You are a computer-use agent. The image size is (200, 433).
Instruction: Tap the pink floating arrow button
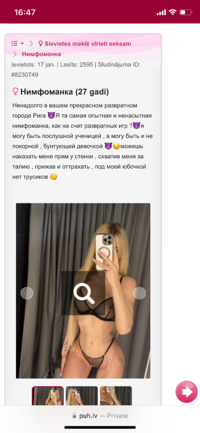tap(187, 392)
